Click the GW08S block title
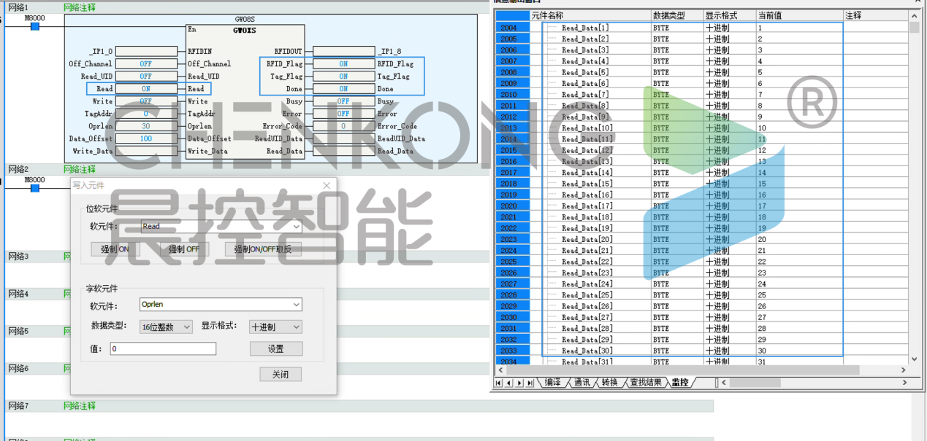The image size is (927, 441). (x=245, y=21)
